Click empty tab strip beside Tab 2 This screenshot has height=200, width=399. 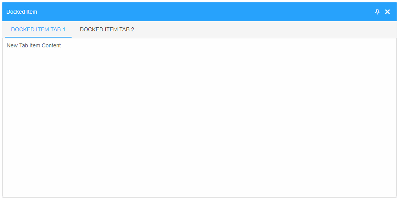pos(267,29)
